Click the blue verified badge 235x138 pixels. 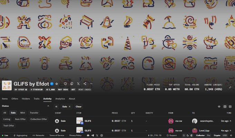coord(52,84)
